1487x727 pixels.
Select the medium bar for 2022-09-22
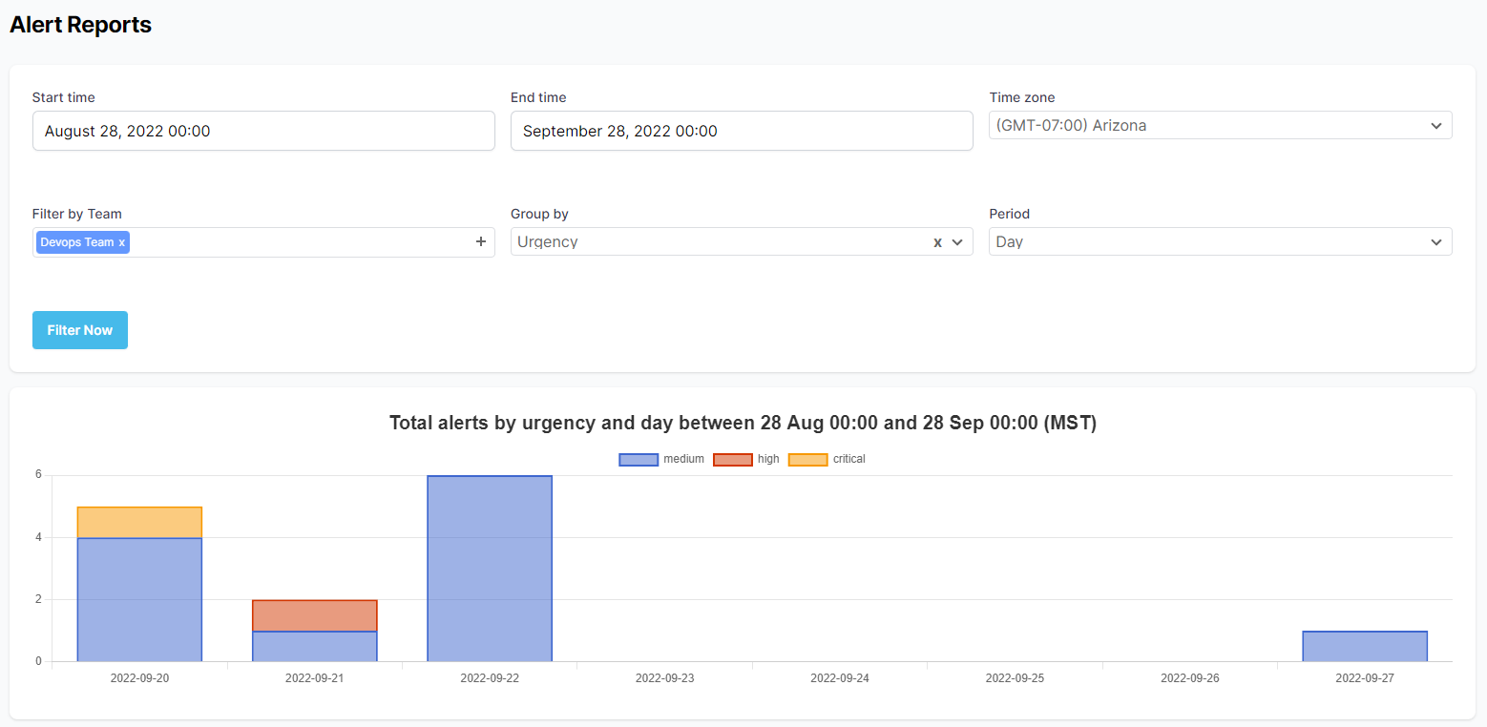pos(490,568)
